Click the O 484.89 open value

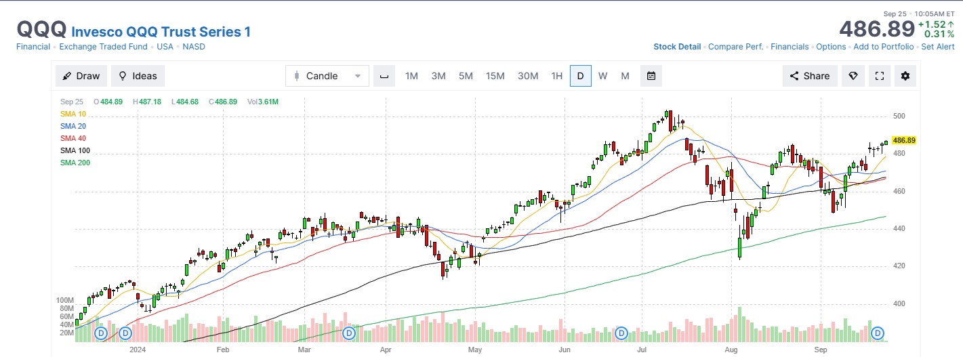pyautogui.click(x=108, y=102)
